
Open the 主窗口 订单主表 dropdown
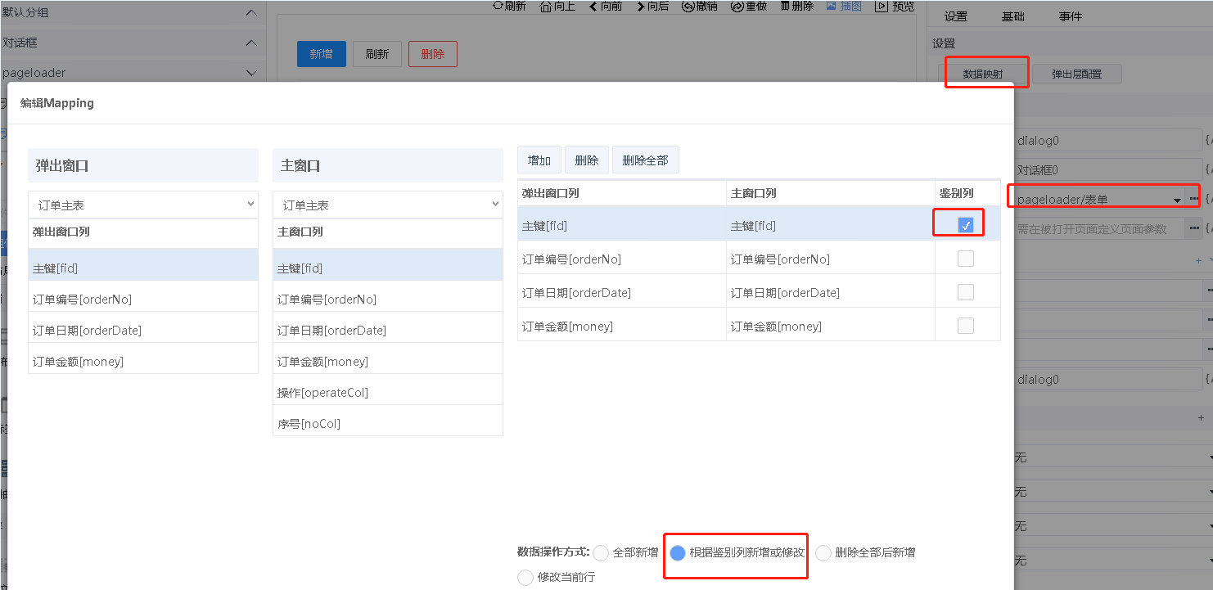pos(387,205)
